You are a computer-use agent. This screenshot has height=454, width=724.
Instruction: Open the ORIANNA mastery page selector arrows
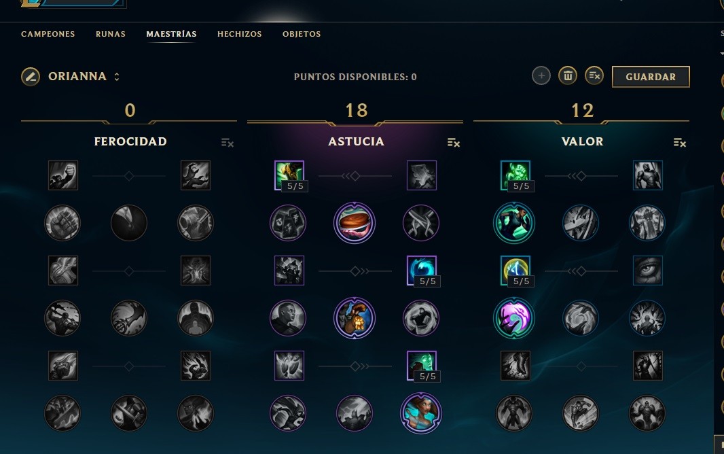click(117, 77)
